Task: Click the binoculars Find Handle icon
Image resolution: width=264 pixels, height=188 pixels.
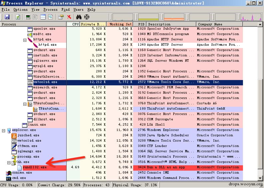Action: [x=79, y=17]
